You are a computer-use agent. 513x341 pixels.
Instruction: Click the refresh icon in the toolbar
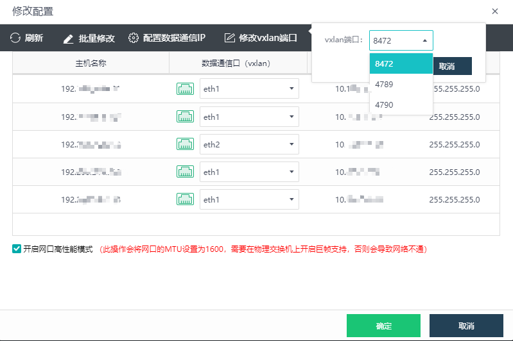point(15,38)
